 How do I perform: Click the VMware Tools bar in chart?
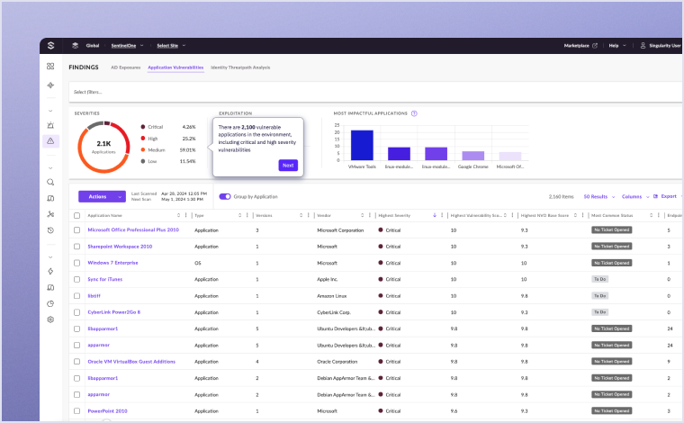pyautogui.click(x=362, y=146)
